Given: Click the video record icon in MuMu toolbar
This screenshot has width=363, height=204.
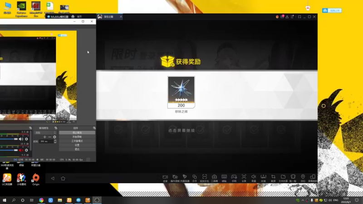Looking at the screenshot, I should point(165,177).
